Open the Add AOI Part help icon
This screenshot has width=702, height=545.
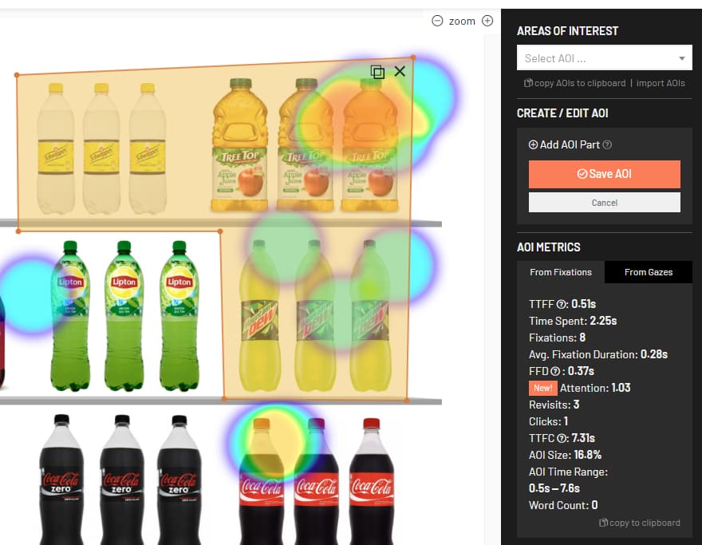coord(607,144)
